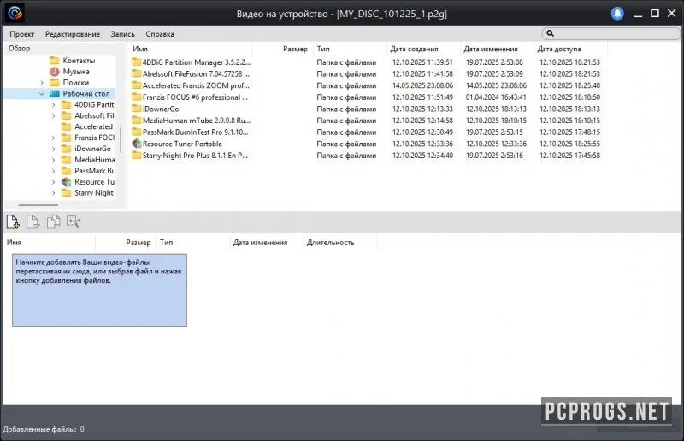The image size is (684, 441).
Task: Expand the Franzis FOCU tree node
Action: (54, 138)
